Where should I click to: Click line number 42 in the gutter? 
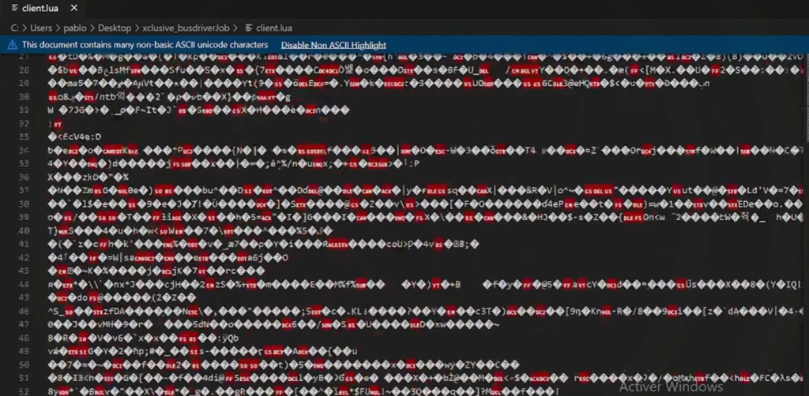24,257
